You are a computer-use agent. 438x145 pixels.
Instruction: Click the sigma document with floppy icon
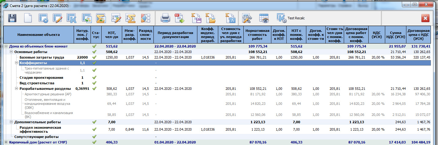coord(196,18)
